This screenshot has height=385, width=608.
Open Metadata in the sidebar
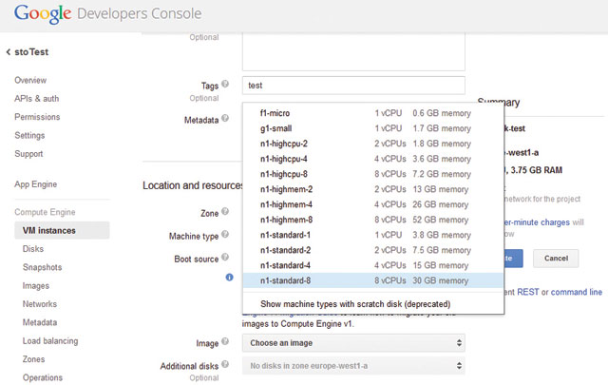coord(40,322)
